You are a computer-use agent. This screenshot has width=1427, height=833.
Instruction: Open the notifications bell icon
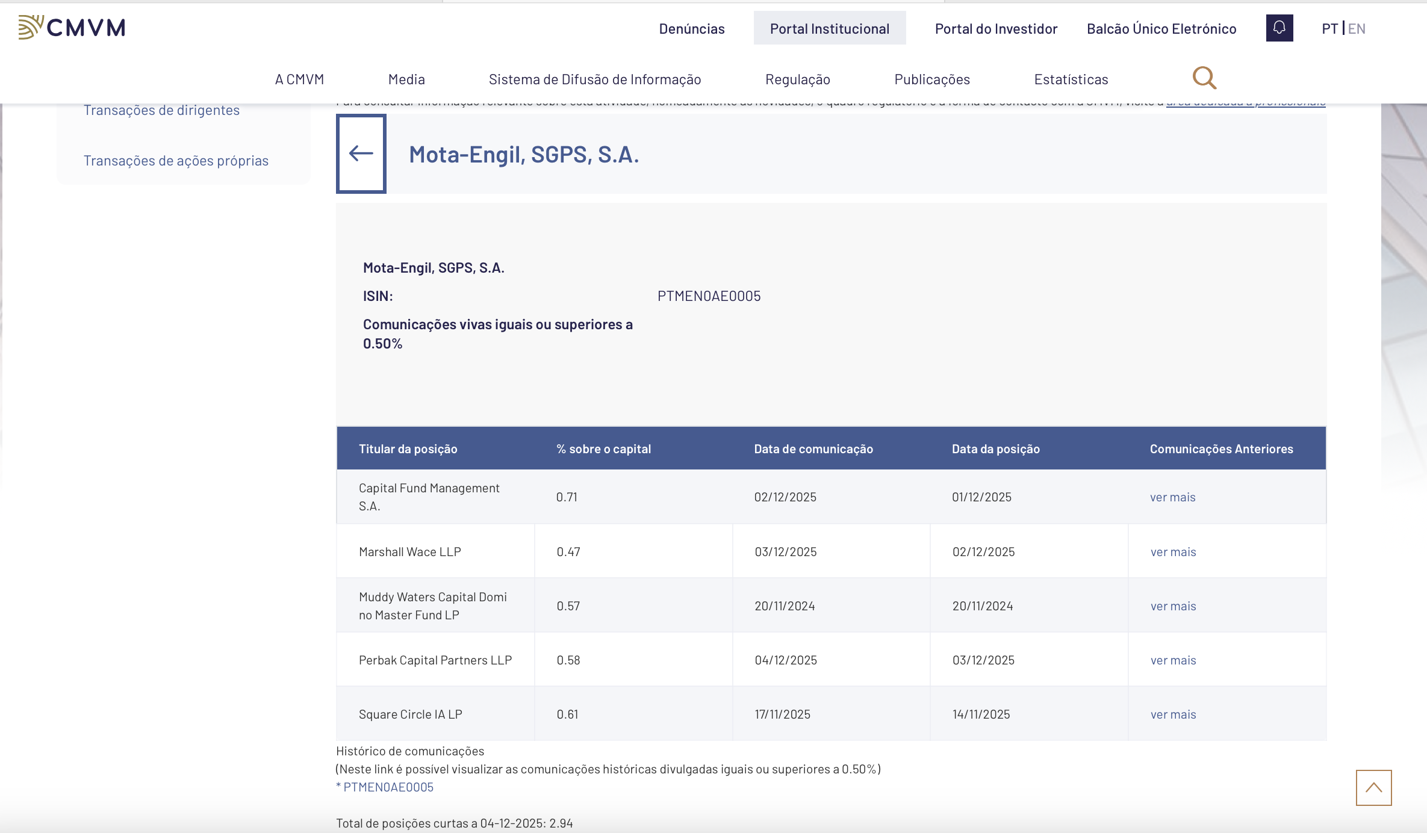[1279, 28]
